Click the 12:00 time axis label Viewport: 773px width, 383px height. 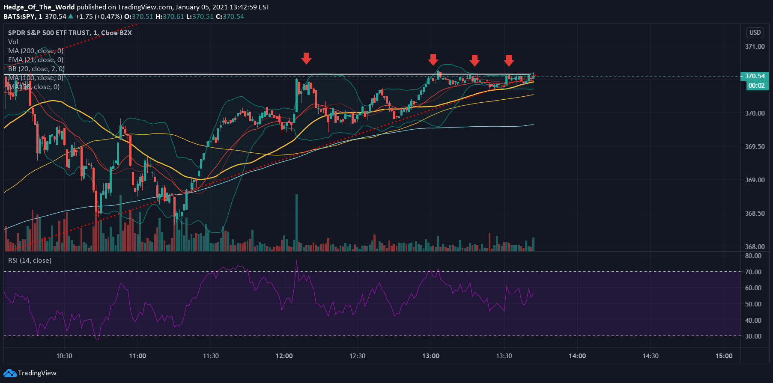coord(284,356)
